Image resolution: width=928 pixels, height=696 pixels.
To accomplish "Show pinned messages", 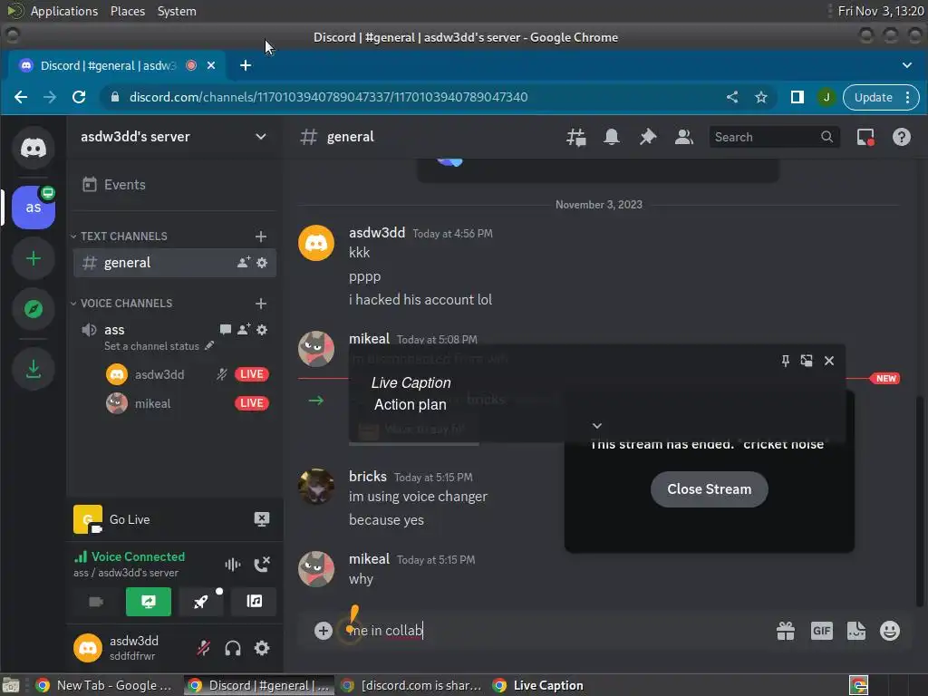I will click(647, 137).
